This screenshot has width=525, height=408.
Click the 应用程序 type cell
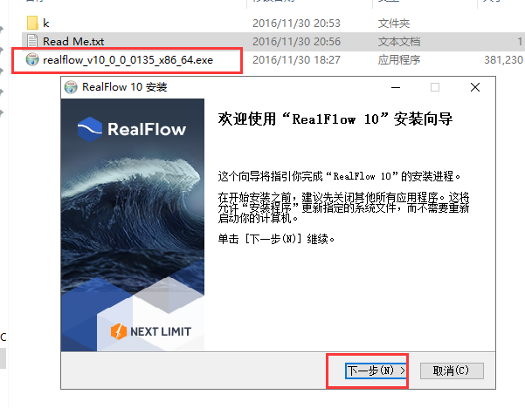coord(399,60)
